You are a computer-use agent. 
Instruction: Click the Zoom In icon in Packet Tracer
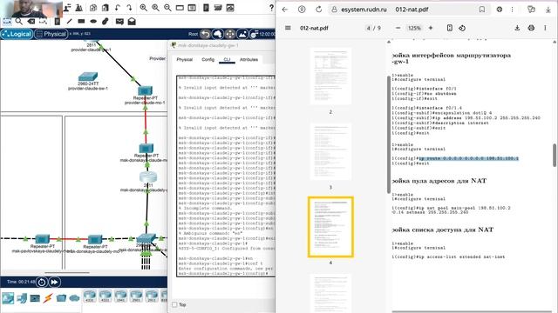pyautogui.click(x=143, y=8)
